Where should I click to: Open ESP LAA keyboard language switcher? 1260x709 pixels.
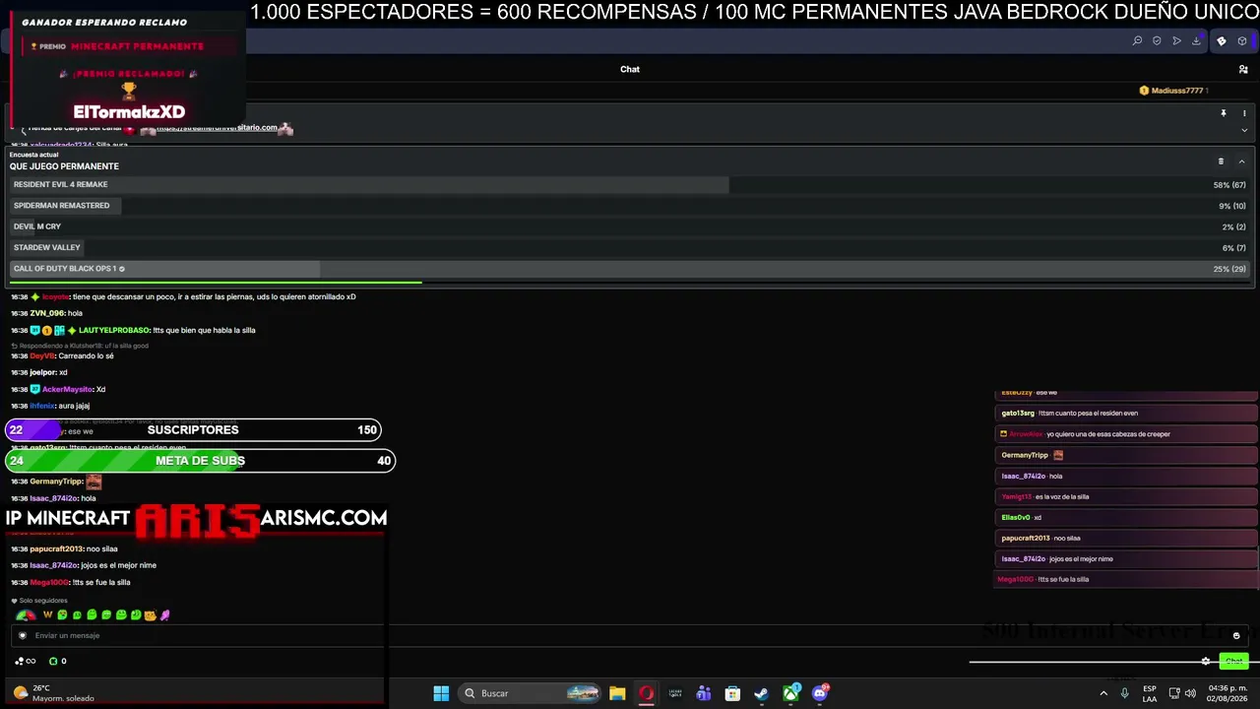click(x=1150, y=693)
